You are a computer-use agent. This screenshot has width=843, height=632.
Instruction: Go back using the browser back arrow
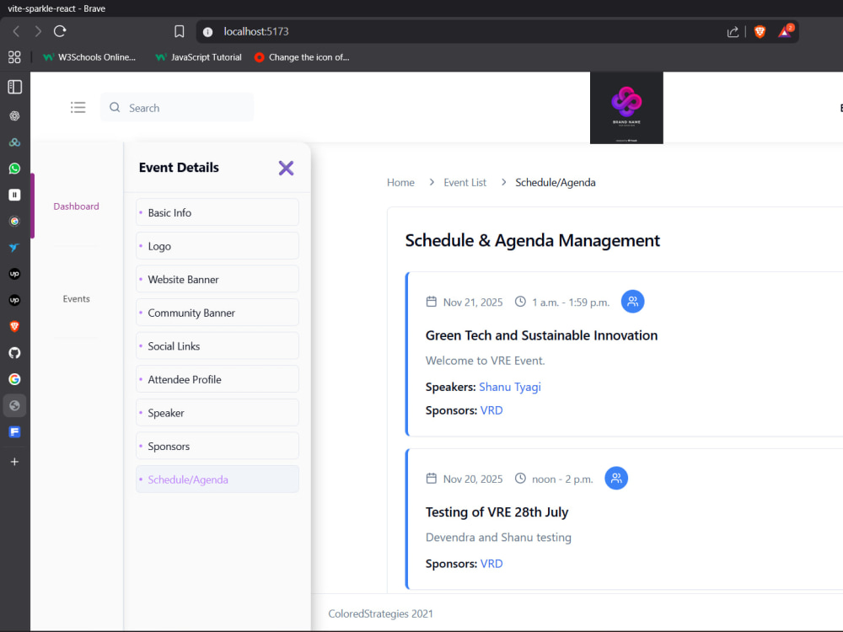[x=16, y=32]
